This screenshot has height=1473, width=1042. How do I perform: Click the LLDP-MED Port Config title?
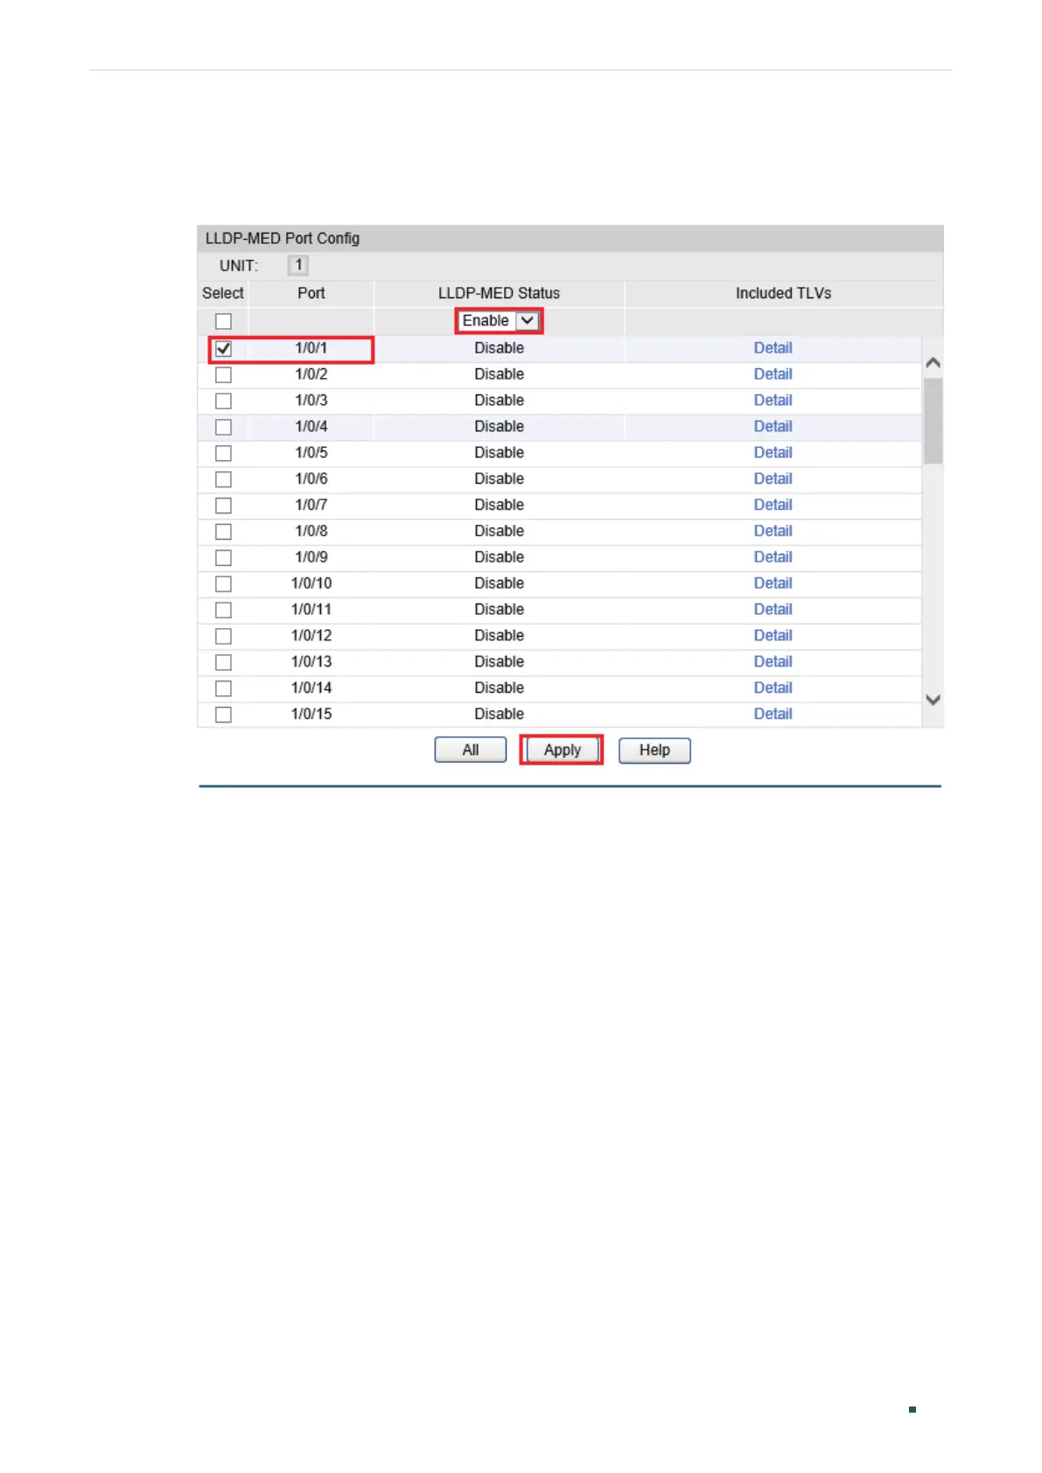point(283,239)
